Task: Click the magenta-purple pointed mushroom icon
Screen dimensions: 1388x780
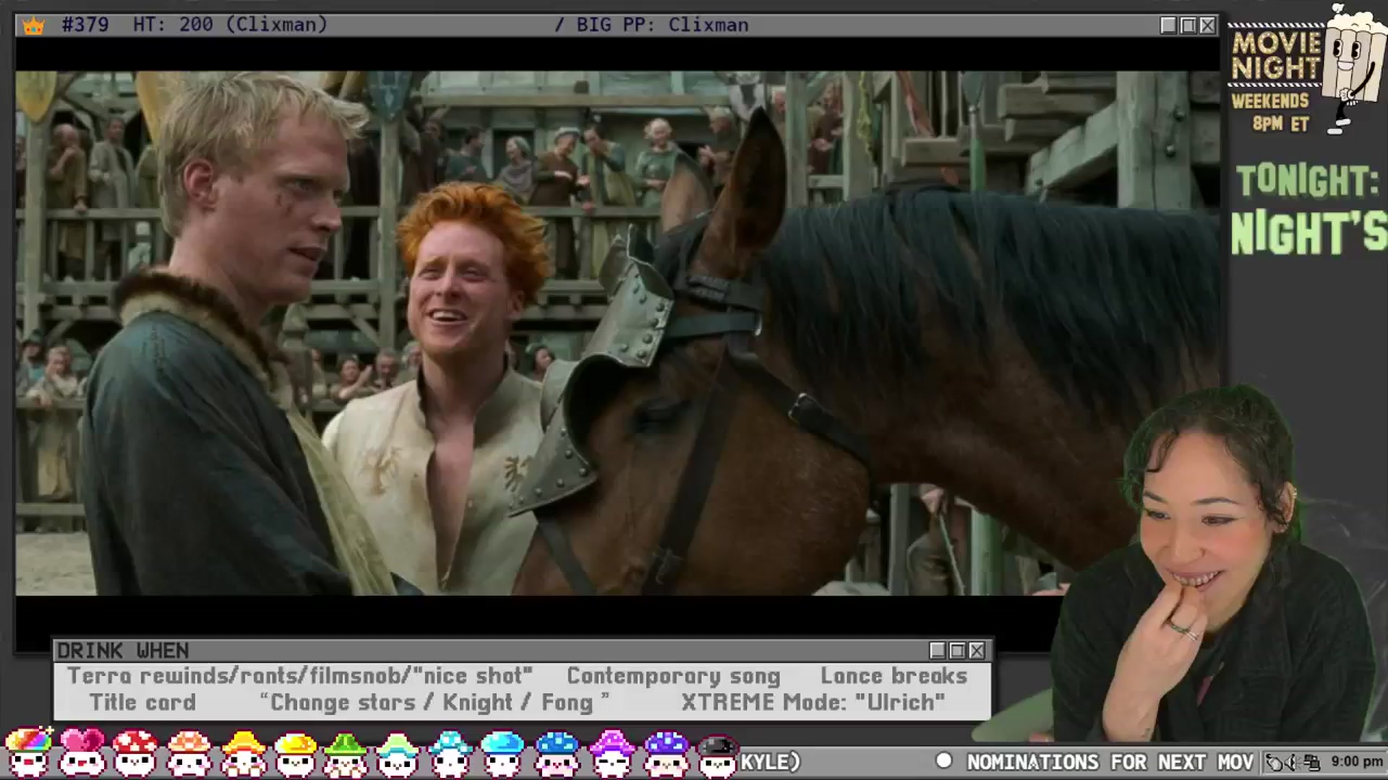Action: tap(612, 754)
